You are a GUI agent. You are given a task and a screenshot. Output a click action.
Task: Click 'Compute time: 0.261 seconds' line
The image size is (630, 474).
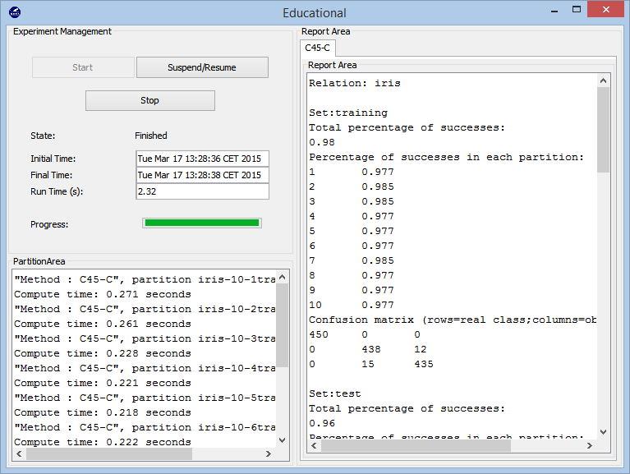click(103, 324)
